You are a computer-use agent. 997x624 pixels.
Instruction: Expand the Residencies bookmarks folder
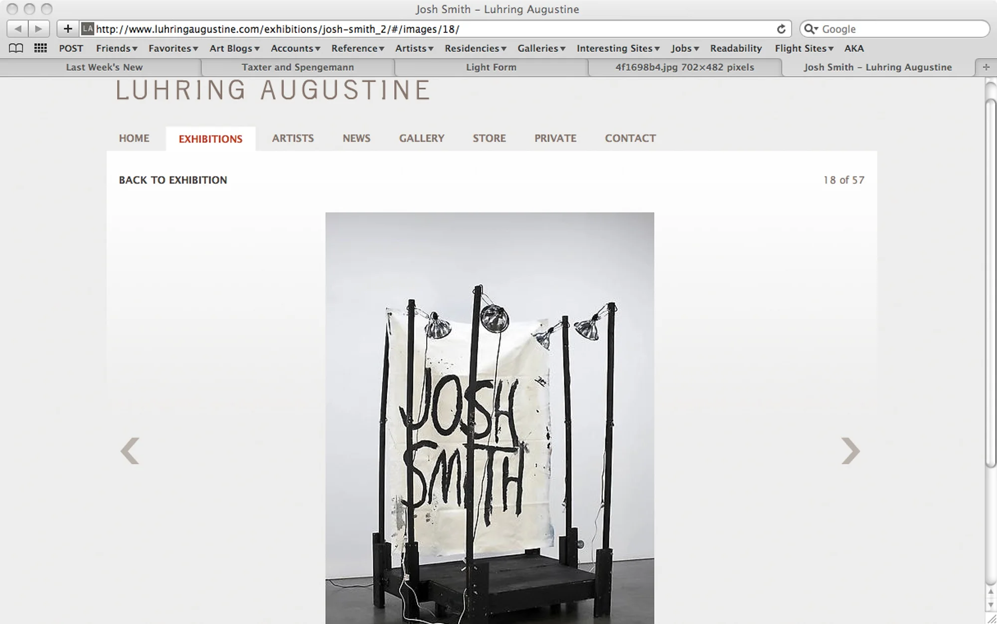476,48
